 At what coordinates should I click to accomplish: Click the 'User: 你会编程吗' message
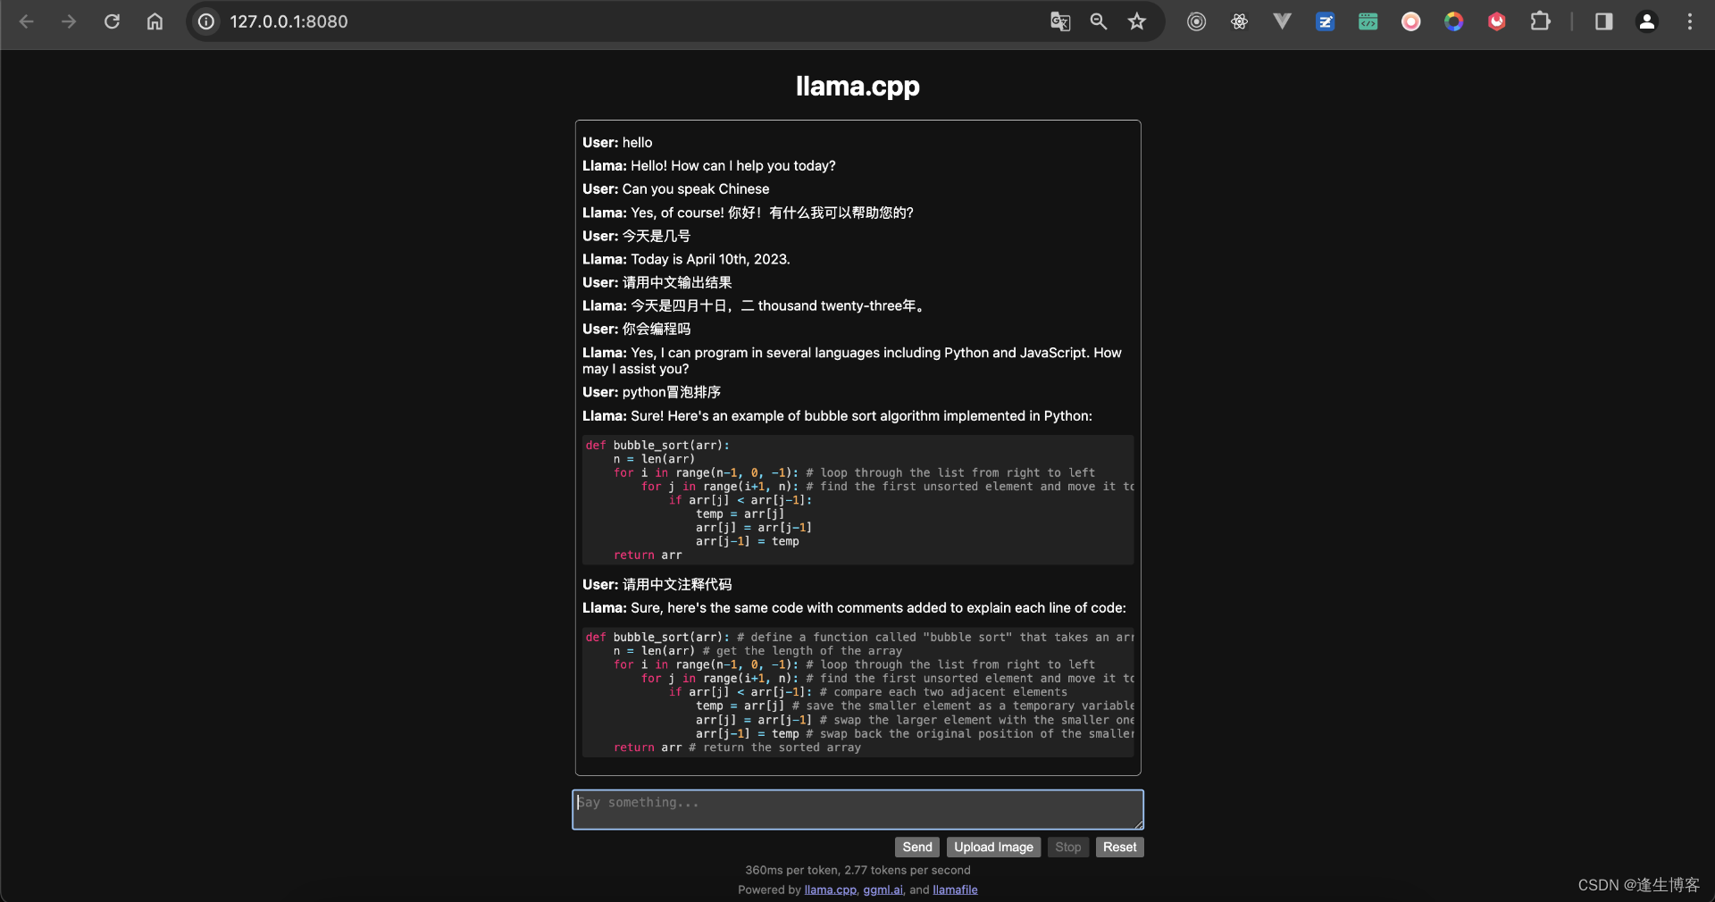coord(636,329)
